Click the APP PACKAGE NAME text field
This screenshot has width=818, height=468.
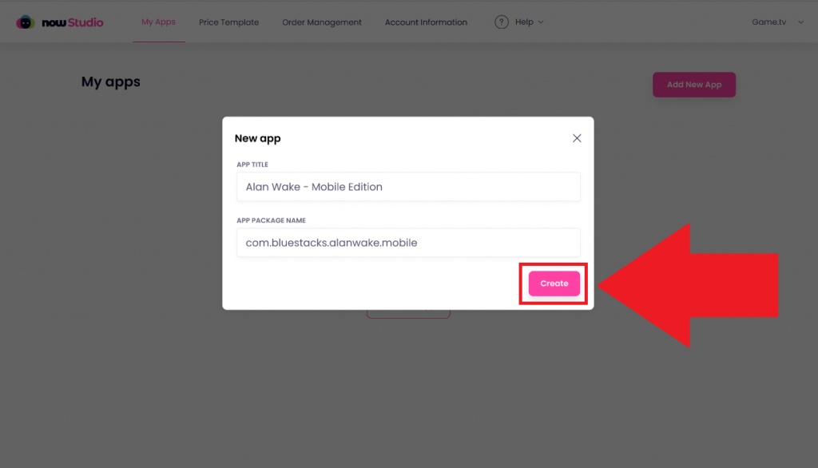408,242
